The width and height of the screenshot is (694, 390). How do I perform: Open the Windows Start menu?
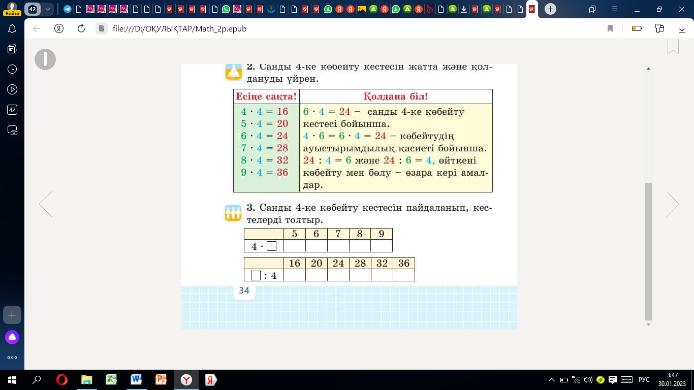(12, 379)
